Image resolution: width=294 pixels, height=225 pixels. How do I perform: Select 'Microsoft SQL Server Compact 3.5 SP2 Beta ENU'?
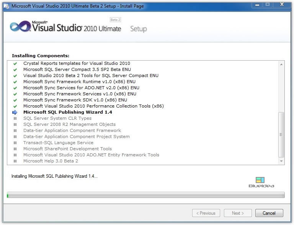tap(77, 69)
